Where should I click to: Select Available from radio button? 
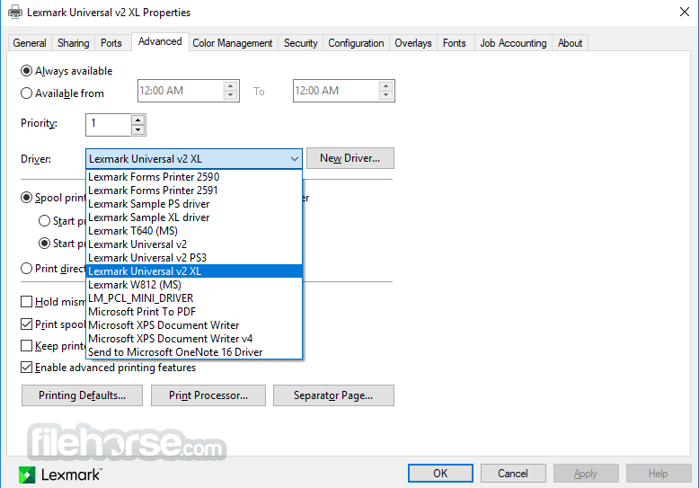pos(26,93)
